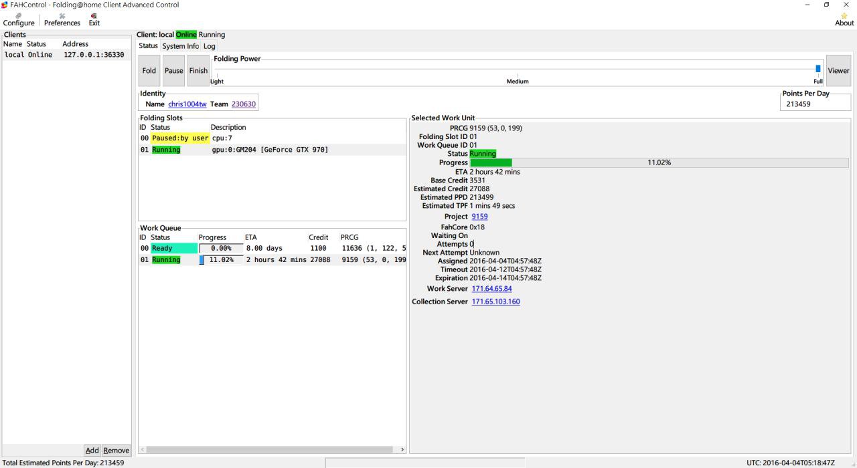Click Total Estimated Points Per Day status text
857x468 pixels.
(x=63, y=463)
